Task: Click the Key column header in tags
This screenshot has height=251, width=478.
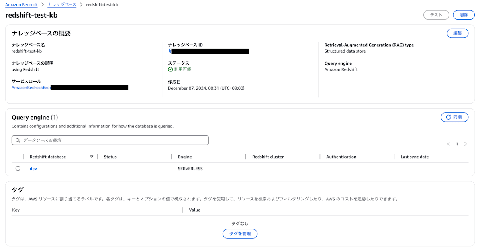Action: click(16, 210)
